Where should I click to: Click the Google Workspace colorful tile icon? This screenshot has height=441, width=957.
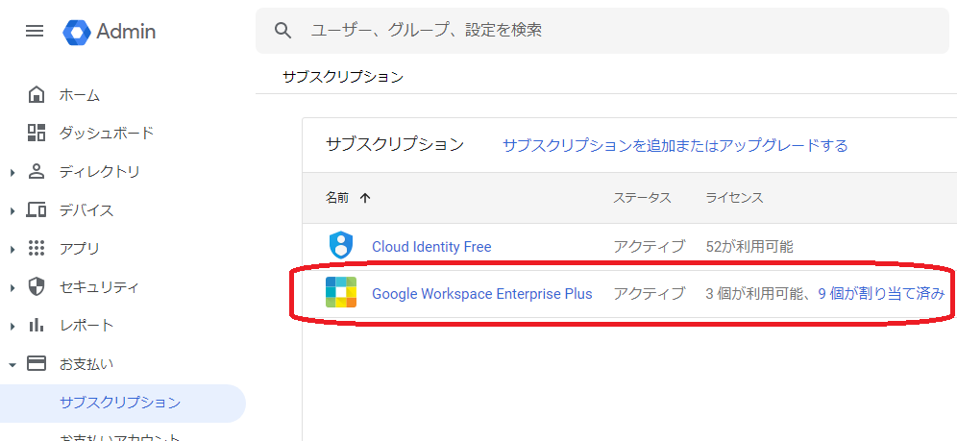click(x=340, y=293)
